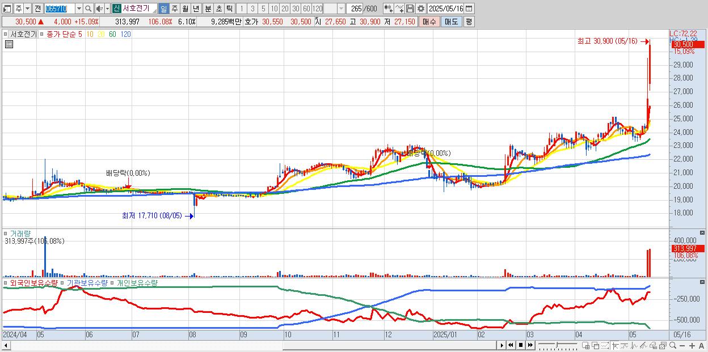Click the 2025/05/16 date field
This screenshot has width=708, height=352.
[x=445, y=9]
